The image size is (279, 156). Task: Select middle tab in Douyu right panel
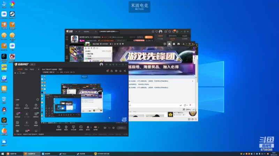[172, 36]
